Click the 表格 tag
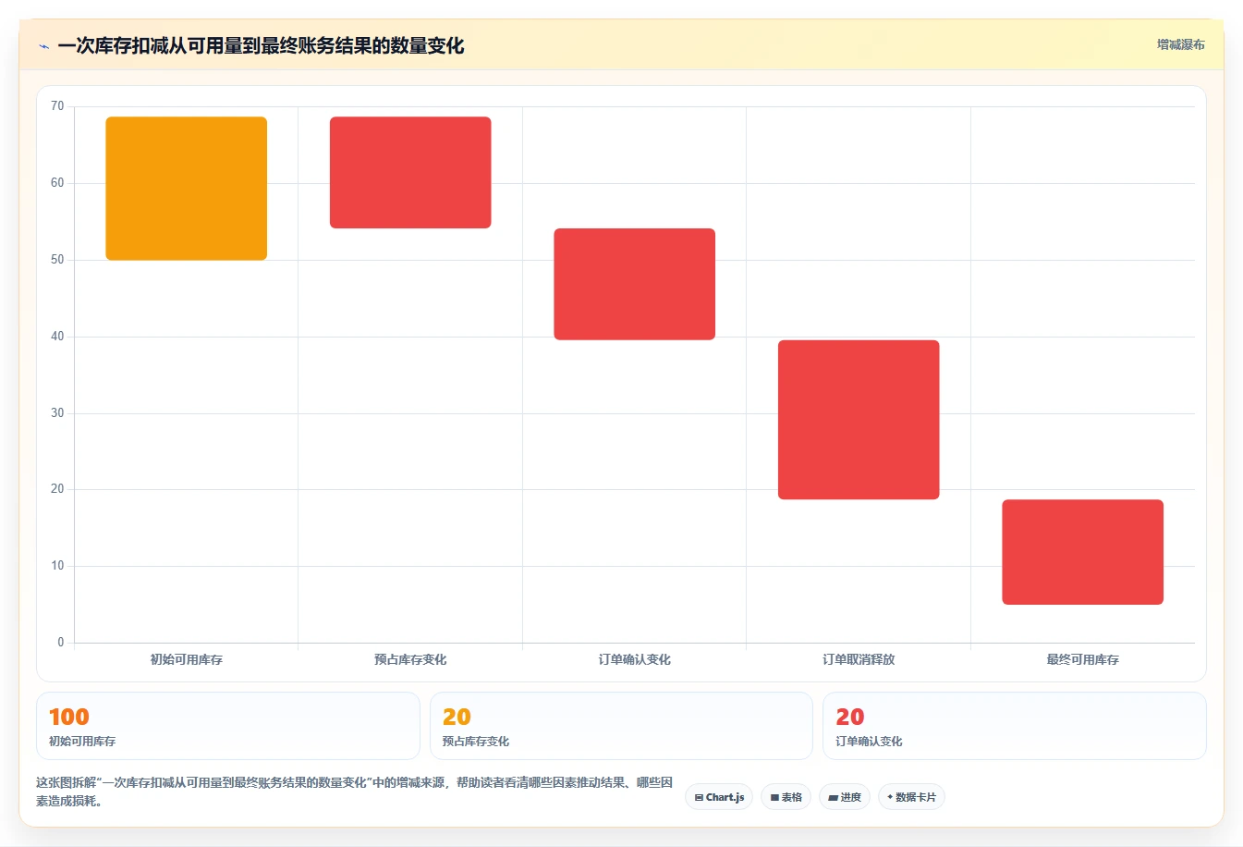This screenshot has width=1243, height=847. pos(786,797)
